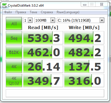
Task: Open the Правка menu
Action: [x=21, y=12]
